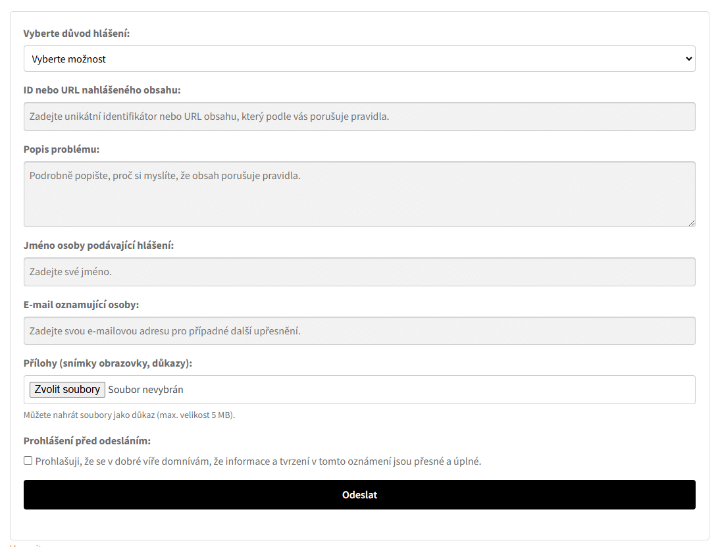Click the "Přílohy (snímky obrazovky, důkazy):" label
This screenshot has height=547, width=720.
[x=108, y=363]
